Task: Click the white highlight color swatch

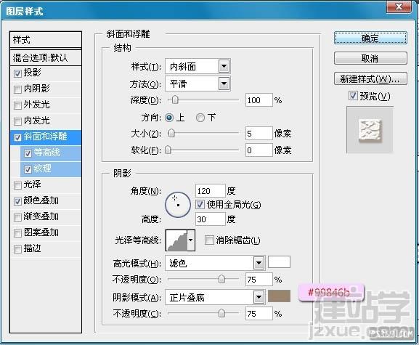Action: point(279,262)
